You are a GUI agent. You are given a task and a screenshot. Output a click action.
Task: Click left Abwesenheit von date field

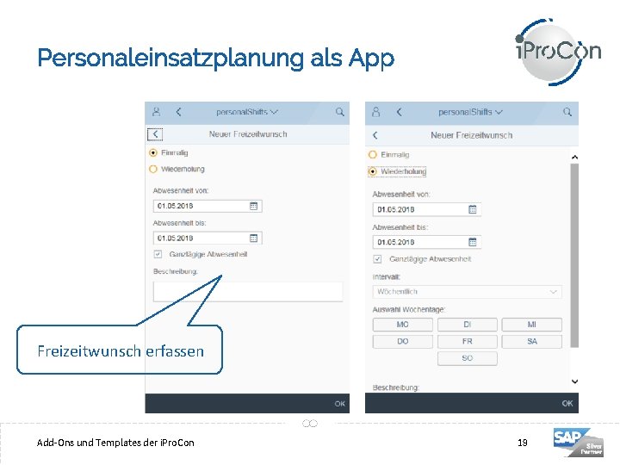coord(208,206)
